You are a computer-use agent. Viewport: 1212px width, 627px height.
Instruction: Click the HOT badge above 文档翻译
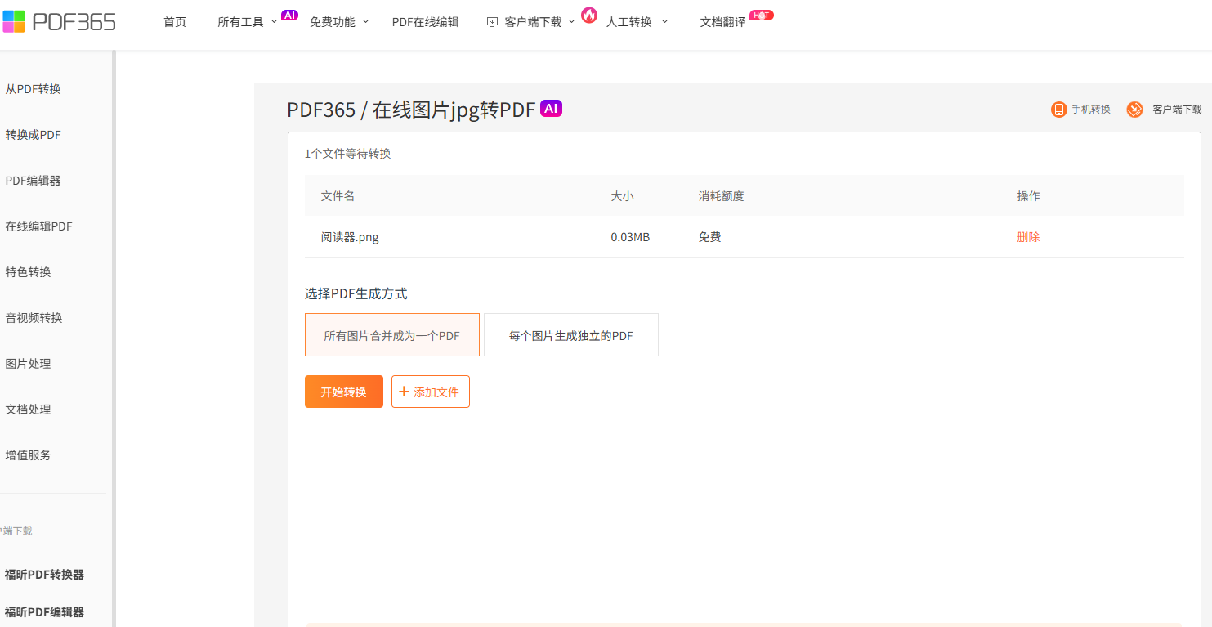pyautogui.click(x=761, y=15)
